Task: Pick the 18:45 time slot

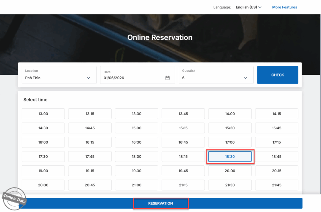Action: point(276,157)
